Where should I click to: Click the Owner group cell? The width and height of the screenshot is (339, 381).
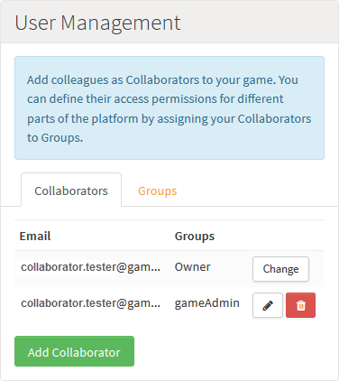(192, 267)
